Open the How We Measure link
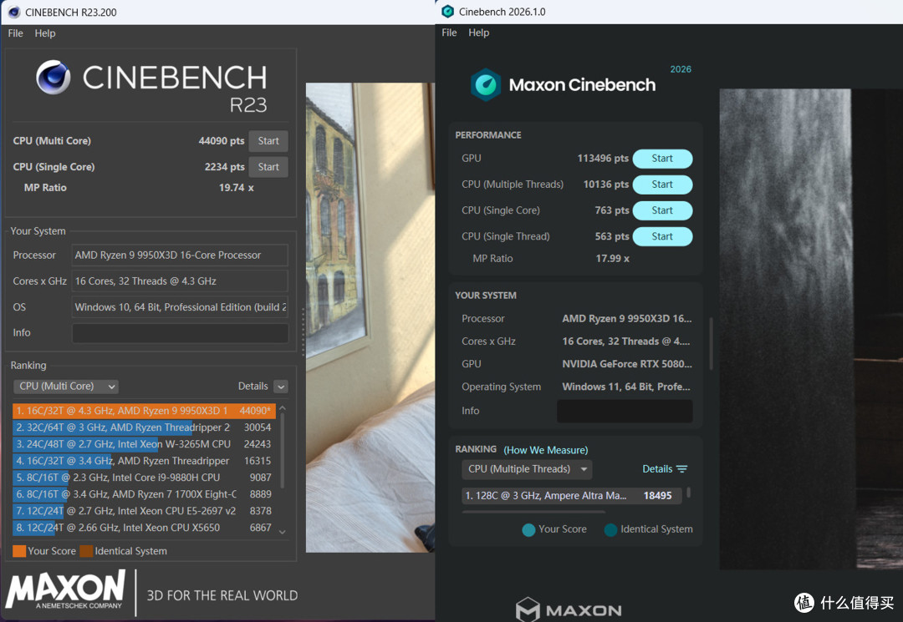 [545, 450]
